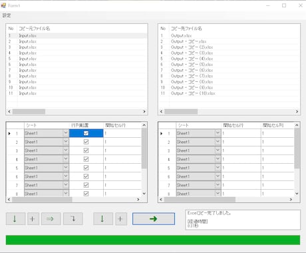306x253 pixels.
Task: Open the Sheet1 dropdown in destination grid row 2
Action: (218, 142)
